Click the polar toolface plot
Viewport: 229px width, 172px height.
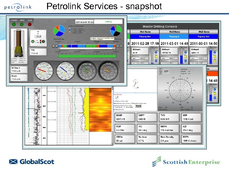pos(180,90)
